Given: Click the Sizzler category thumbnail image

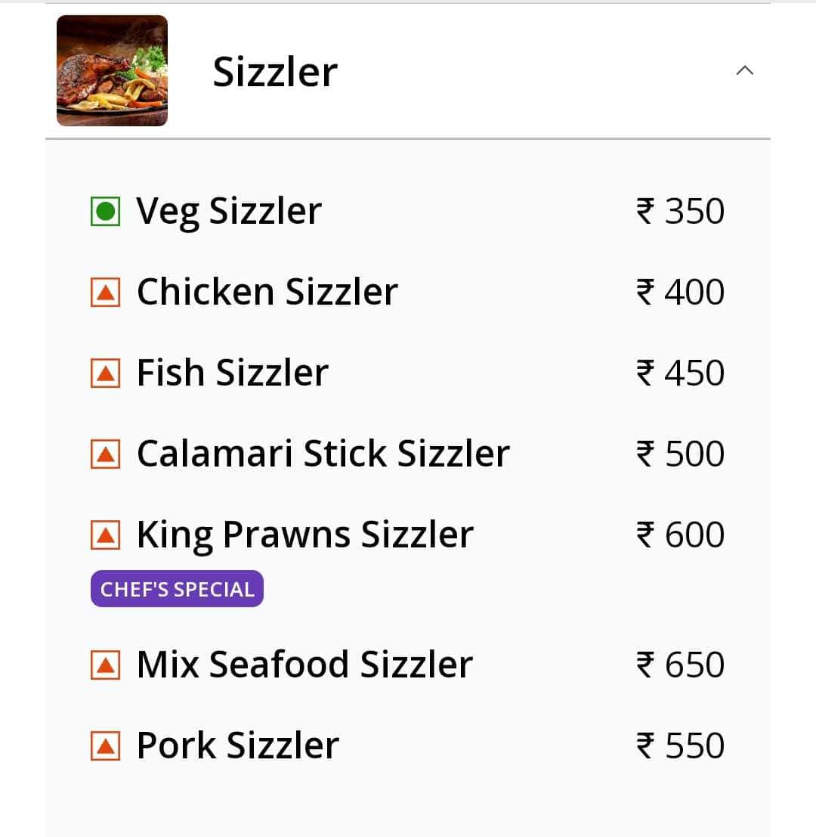Looking at the screenshot, I should (x=112, y=70).
